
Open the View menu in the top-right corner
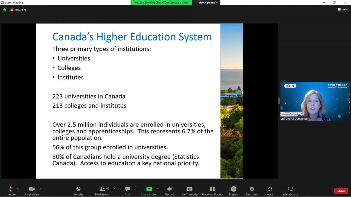342,9
